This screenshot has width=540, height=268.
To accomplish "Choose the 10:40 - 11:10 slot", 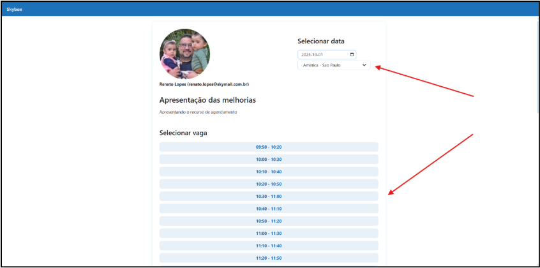I will (269, 209).
